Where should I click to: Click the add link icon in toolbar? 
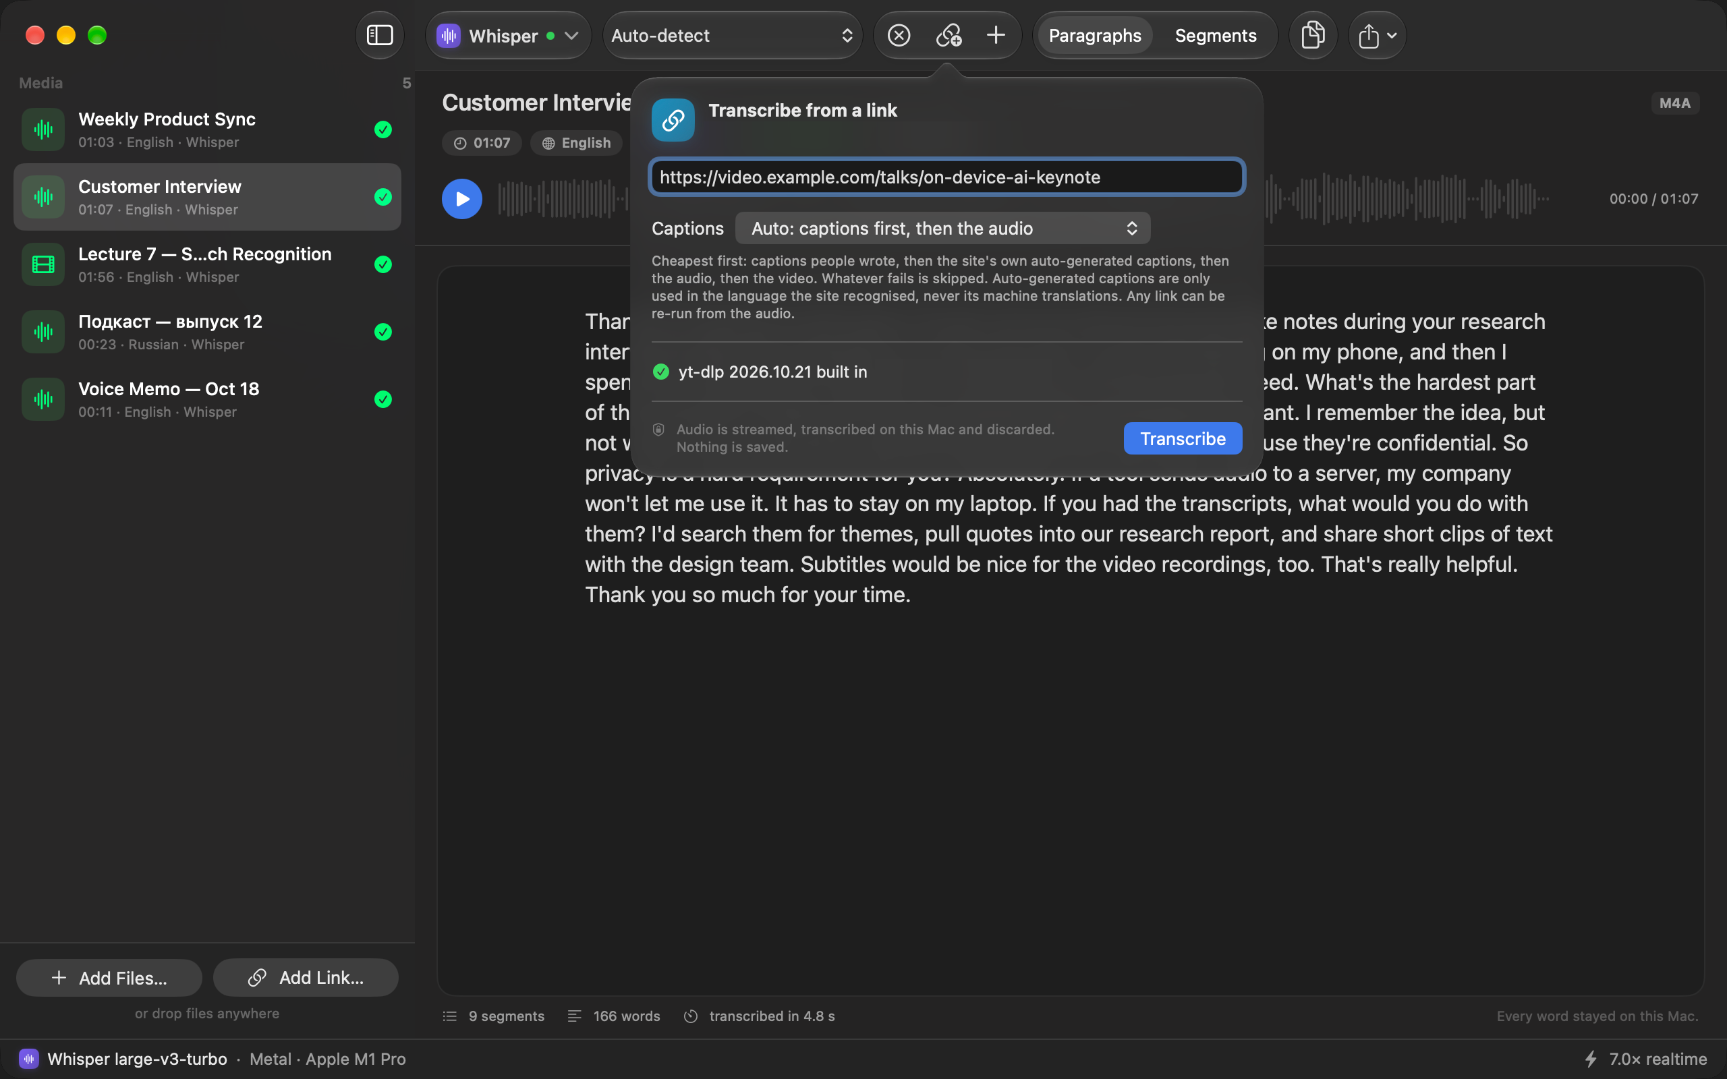coord(949,35)
